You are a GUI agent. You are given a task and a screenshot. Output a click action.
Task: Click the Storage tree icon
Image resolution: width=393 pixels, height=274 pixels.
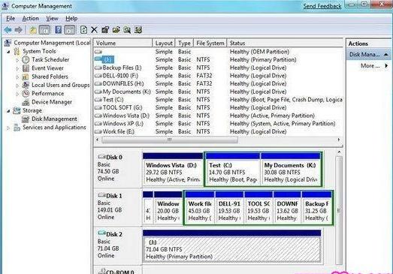[x=17, y=110]
